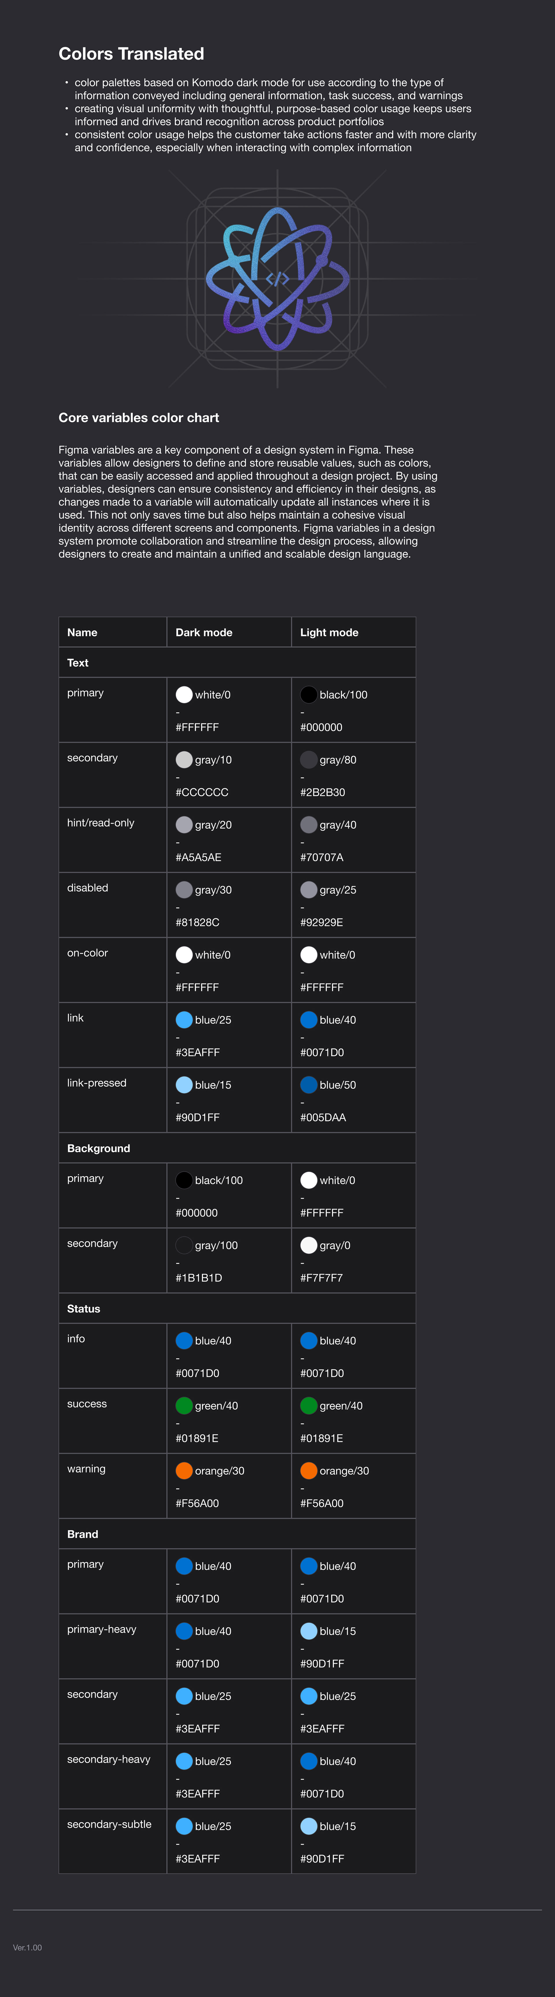Pick the gray/0 color swatch
The image size is (555, 1997).
308,1245
